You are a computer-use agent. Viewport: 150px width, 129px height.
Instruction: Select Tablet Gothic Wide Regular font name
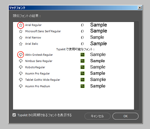point(42,80)
